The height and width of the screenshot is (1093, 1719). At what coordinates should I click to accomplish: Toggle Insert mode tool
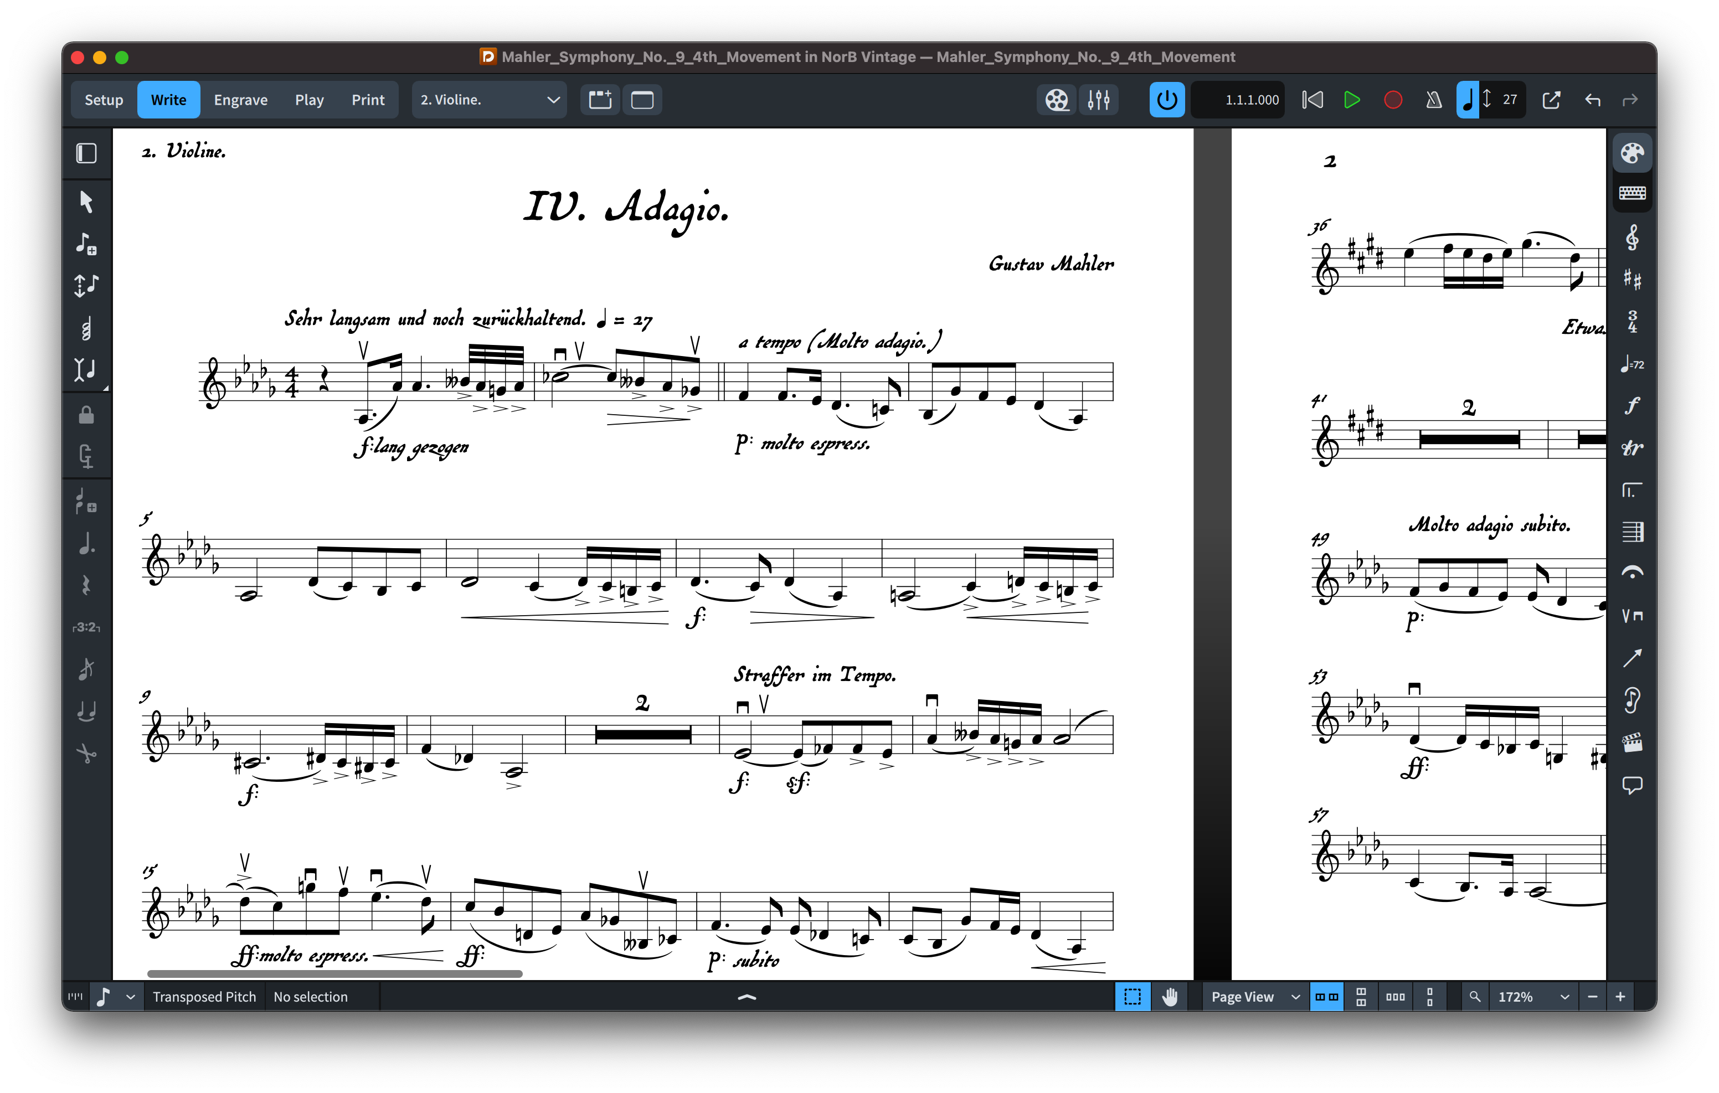pyautogui.click(x=86, y=369)
